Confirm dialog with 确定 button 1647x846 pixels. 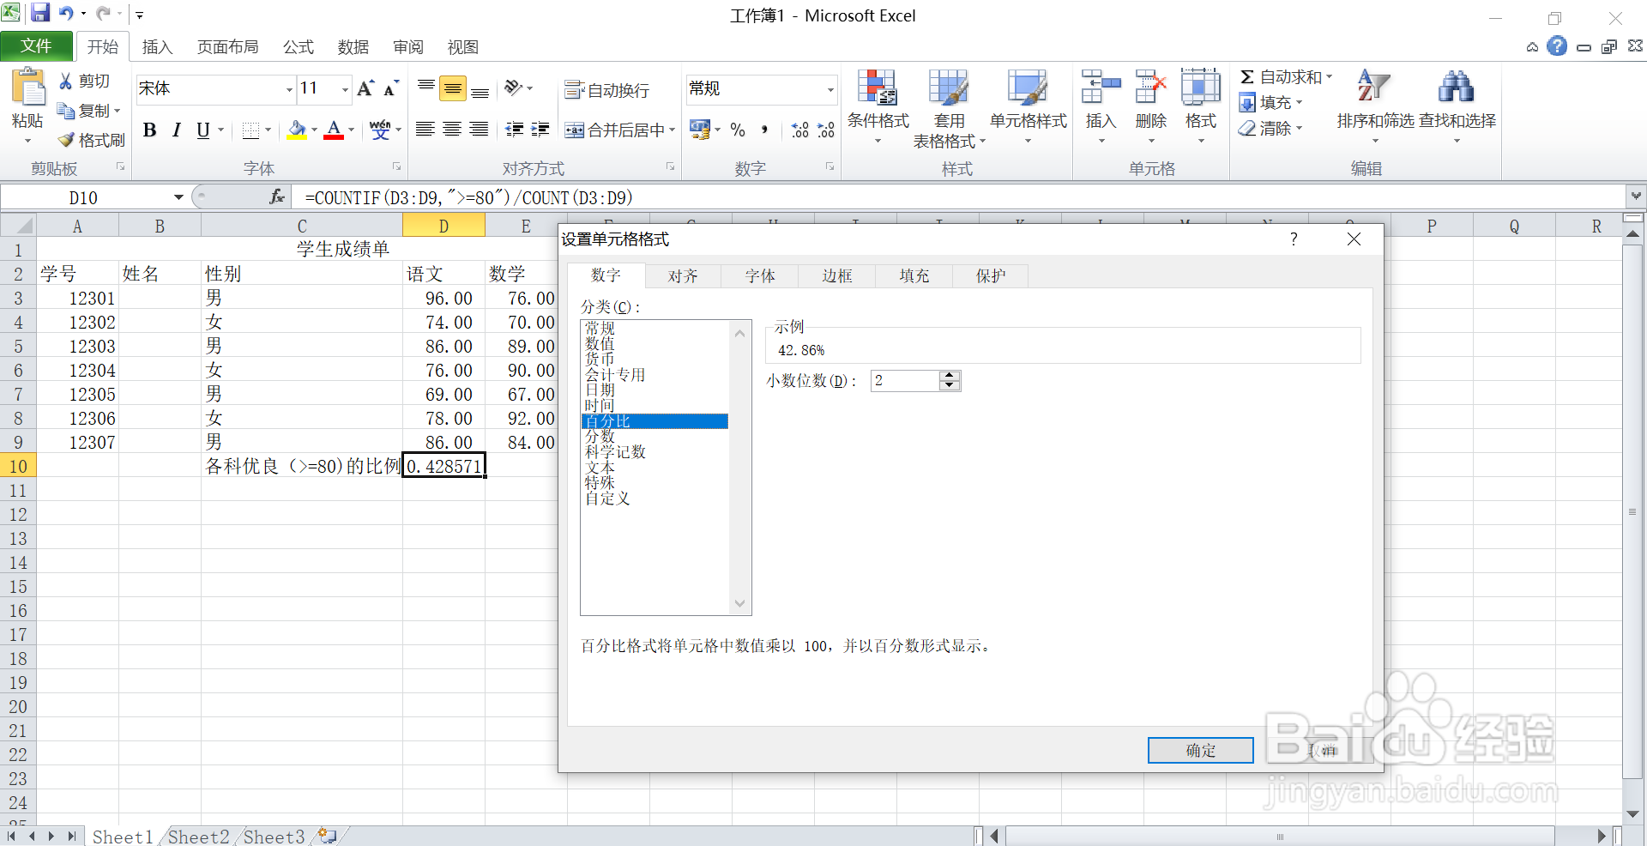tap(1200, 750)
